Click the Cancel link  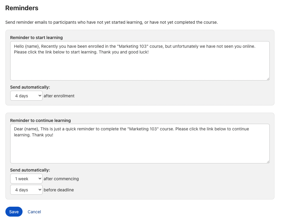tap(34, 212)
